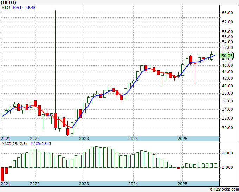239x192 pixels.
Task: Click the first red MACD bar of 2021
Action: 2,174
